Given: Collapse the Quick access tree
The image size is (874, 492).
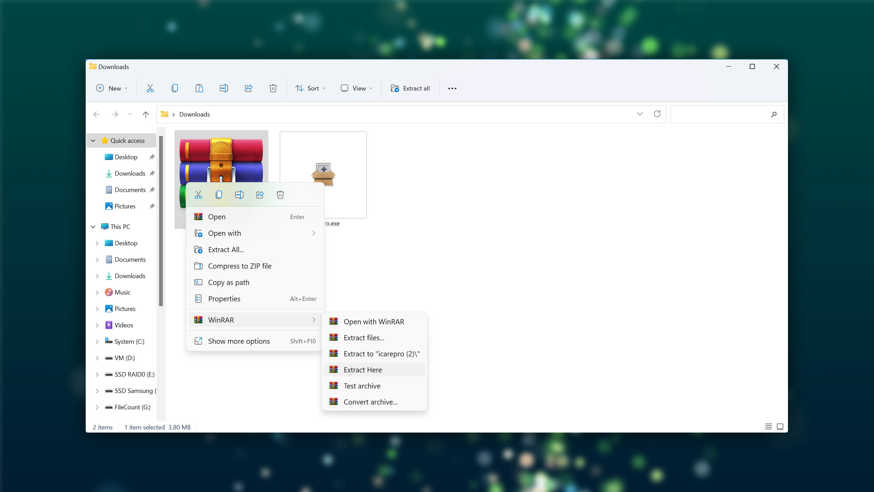Looking at the screenshot, I should (93, 141).
